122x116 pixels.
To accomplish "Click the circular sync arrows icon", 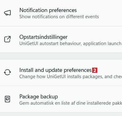I will [8, 72].
